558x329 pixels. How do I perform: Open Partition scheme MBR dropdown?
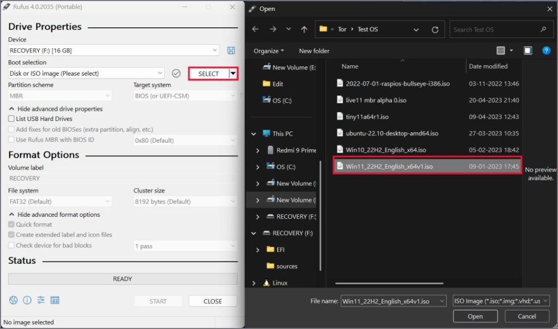pyautogui.click(x=60, y=96)
